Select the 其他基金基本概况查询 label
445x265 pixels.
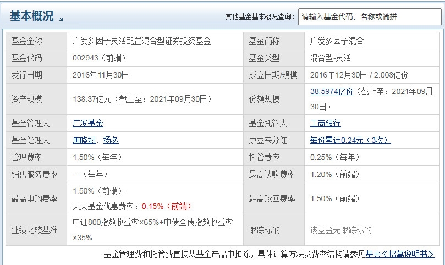(260, 16)
